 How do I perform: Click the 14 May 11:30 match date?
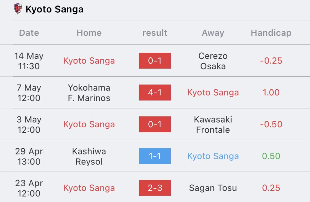coord(29,61)
